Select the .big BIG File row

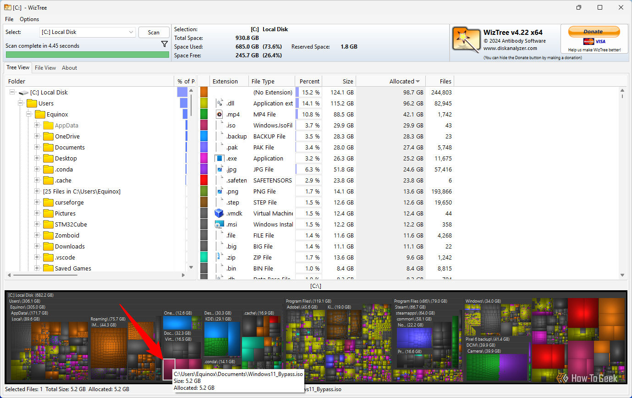point(326,247)
